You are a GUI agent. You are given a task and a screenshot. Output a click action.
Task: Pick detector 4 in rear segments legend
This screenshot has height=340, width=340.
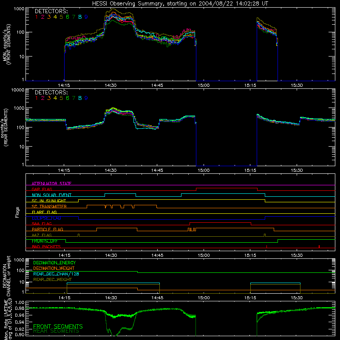click(x=55, y=98)
